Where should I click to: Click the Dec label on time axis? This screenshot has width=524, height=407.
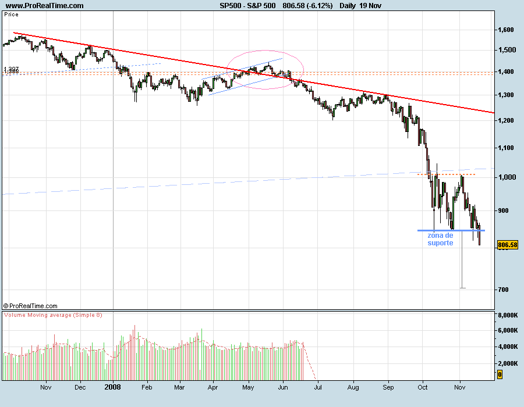(x=80, y=387)
